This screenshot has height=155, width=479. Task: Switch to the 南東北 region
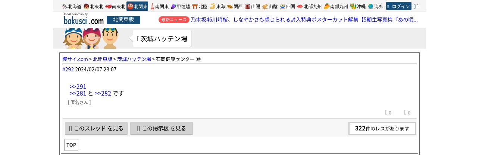click(x=115, y=6)
